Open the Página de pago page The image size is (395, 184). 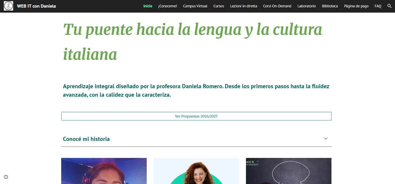pos(356,6)
